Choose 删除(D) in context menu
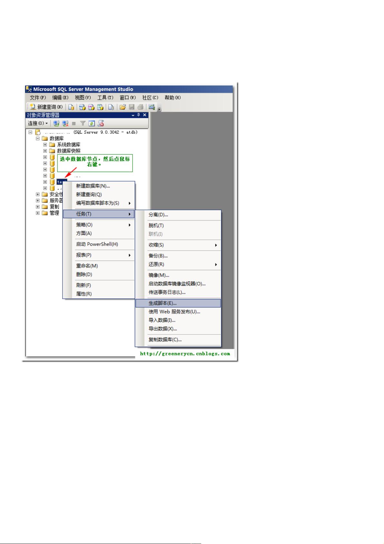384x544 pixels. (x=99, y=275)
